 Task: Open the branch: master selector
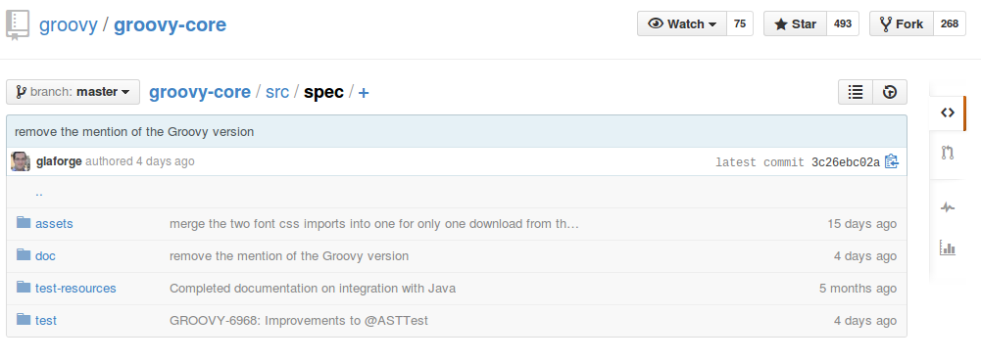74,92
